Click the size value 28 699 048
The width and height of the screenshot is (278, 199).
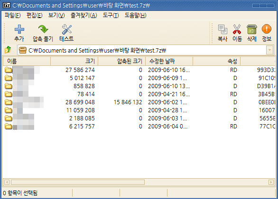click(80, 102)
